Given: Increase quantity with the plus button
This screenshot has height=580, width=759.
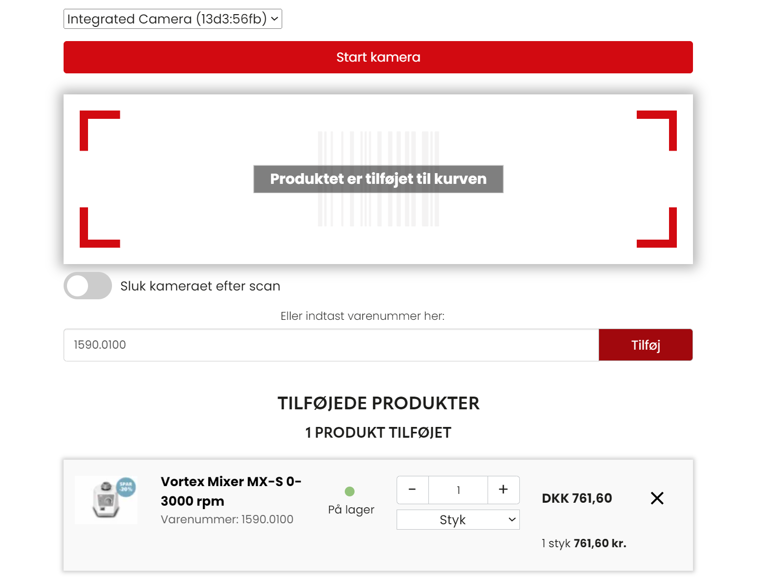Looking at the screenshot, I should point(503,490).
